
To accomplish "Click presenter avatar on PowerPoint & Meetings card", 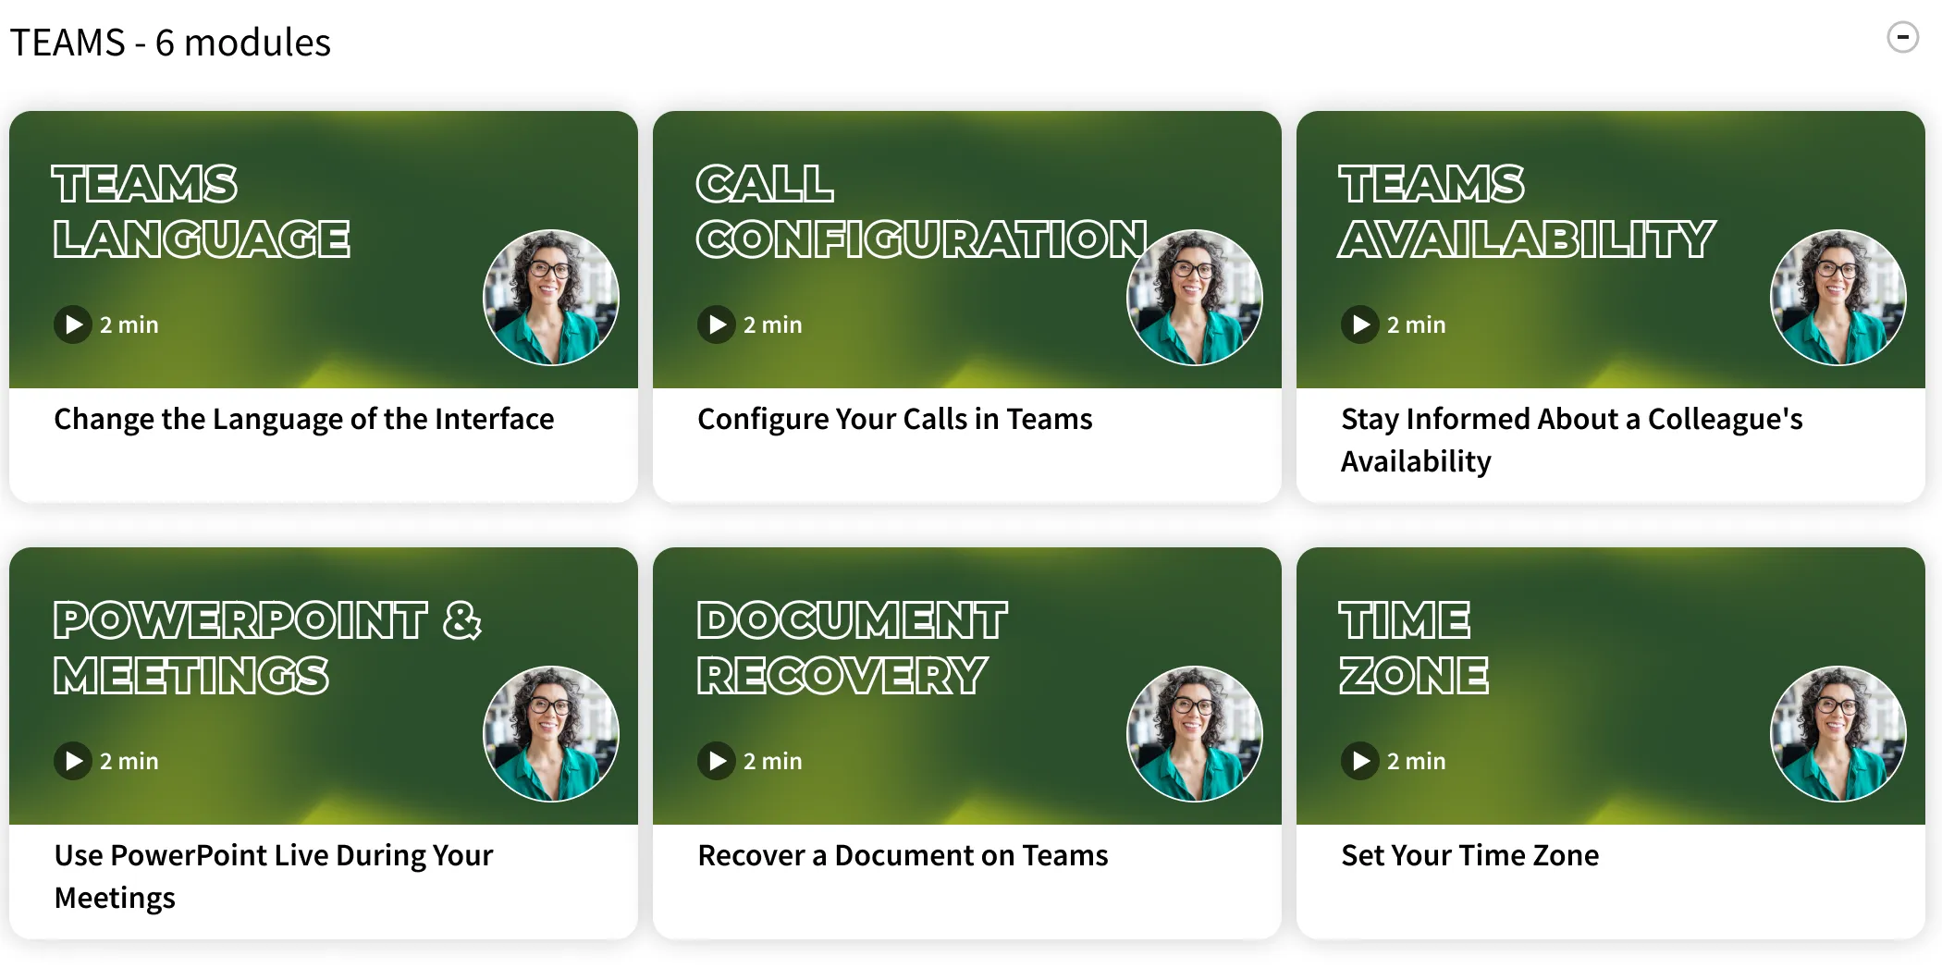I will (551, 734).
